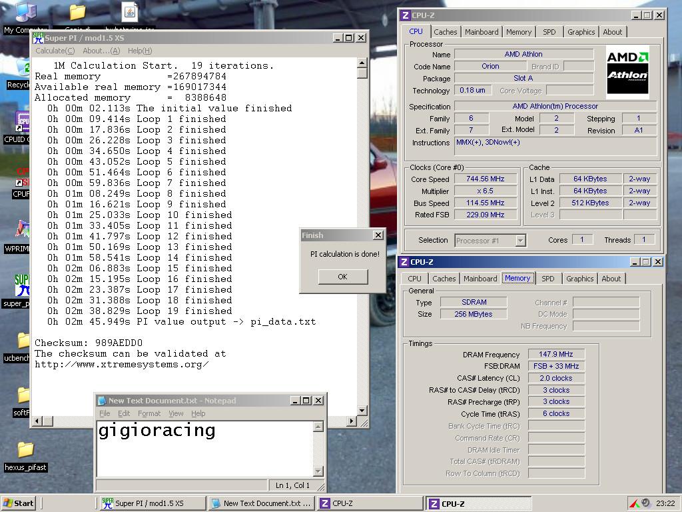This screenshot has width=682, height=512.
Task: Select Graphics tab in top CPU-Z window
Action: pyautogui.click(x=581, y=32)
